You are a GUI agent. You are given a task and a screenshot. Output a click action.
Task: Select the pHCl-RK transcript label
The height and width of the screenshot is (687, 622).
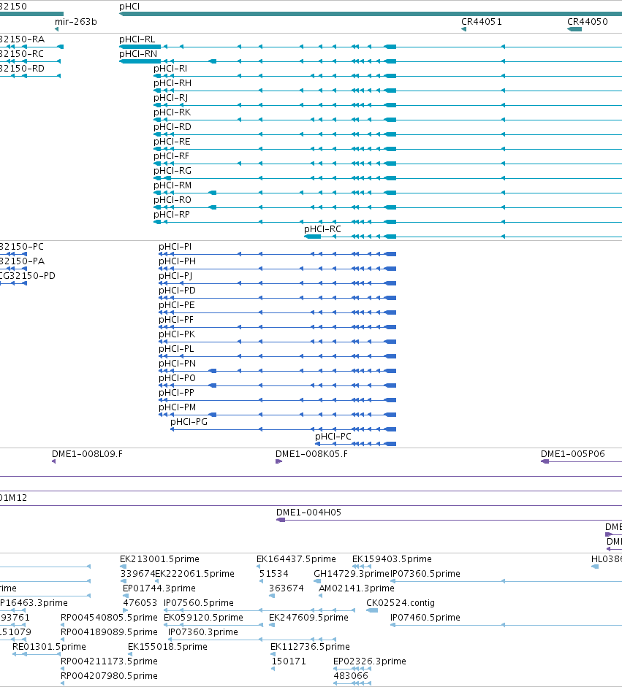[172, 112]
